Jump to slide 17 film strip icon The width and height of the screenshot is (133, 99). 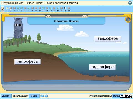point(65,8)
